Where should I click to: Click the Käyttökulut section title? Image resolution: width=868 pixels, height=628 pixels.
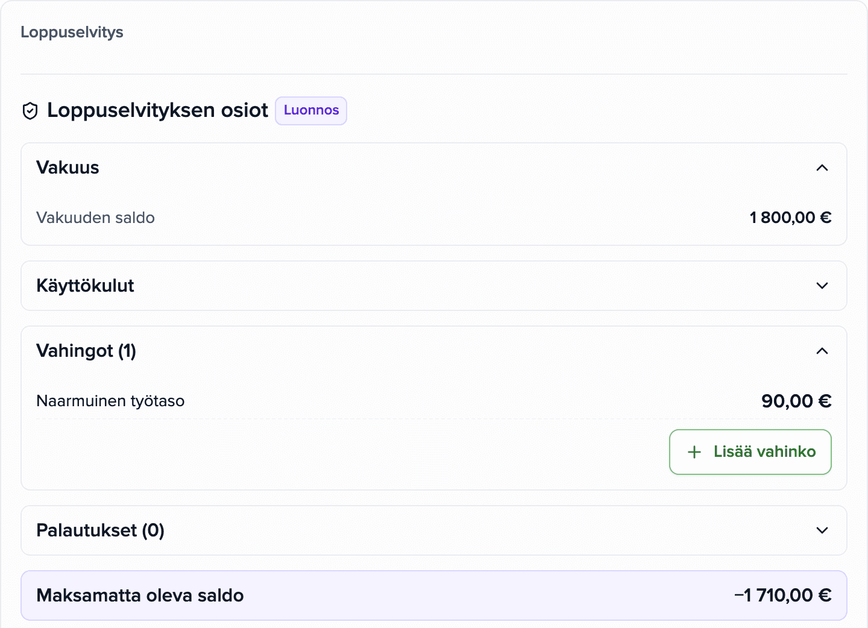(x=85, y=286)
